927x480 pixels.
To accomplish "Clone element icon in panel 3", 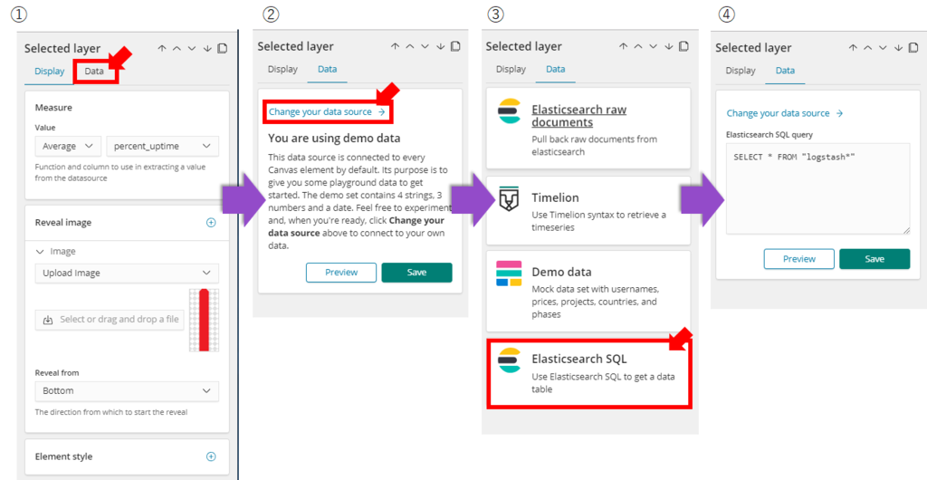I will tap(683, 46).
